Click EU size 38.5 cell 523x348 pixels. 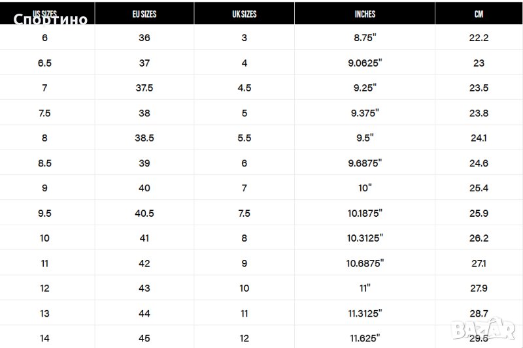(144, 138)
